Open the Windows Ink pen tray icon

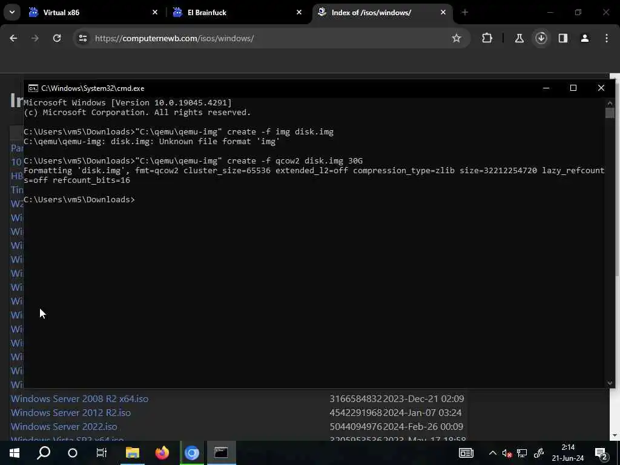(x=538, y=453)
